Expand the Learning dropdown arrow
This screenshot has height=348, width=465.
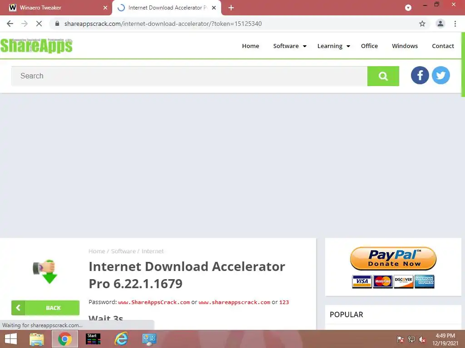coord(348,46)
